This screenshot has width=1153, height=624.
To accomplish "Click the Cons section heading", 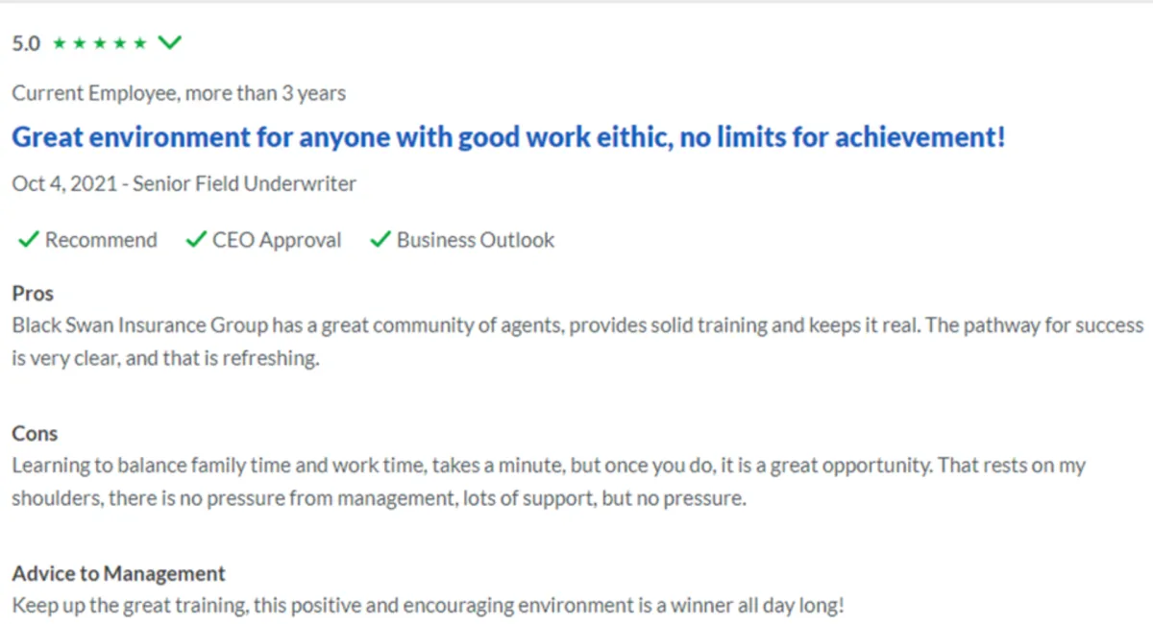I will pyautogui.click(x=35, y=434).
